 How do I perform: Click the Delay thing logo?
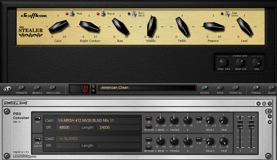click(x=16, y=103)
